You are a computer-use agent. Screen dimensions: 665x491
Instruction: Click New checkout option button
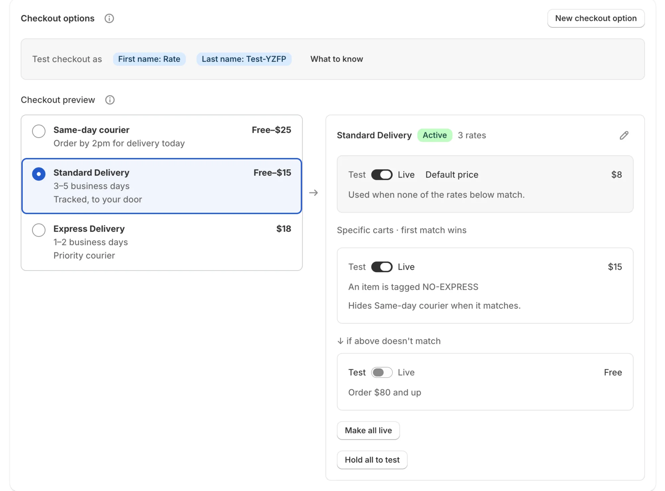(x=596, y=18)
